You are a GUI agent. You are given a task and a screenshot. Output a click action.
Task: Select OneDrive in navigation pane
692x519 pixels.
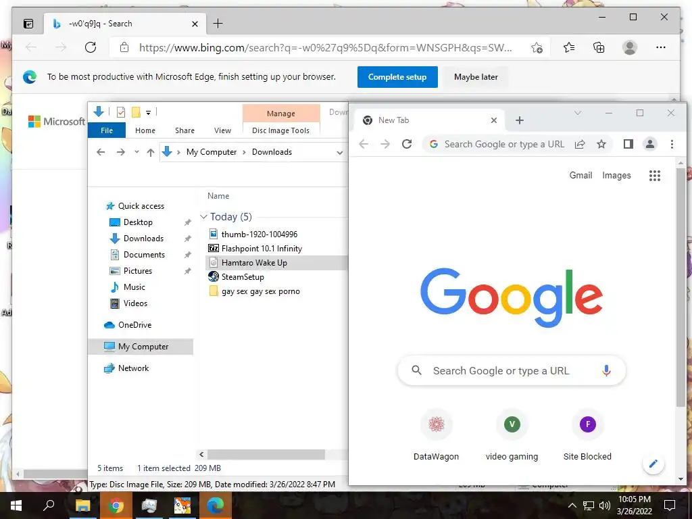coord(134,325)
